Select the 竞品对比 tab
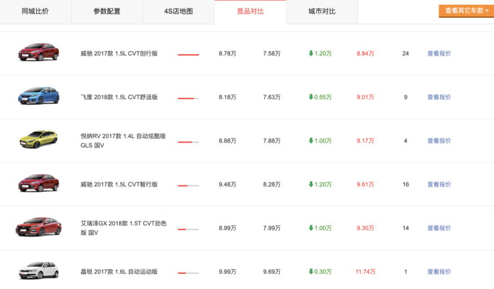This screenshot has width=494, height=289. point(250,12)
